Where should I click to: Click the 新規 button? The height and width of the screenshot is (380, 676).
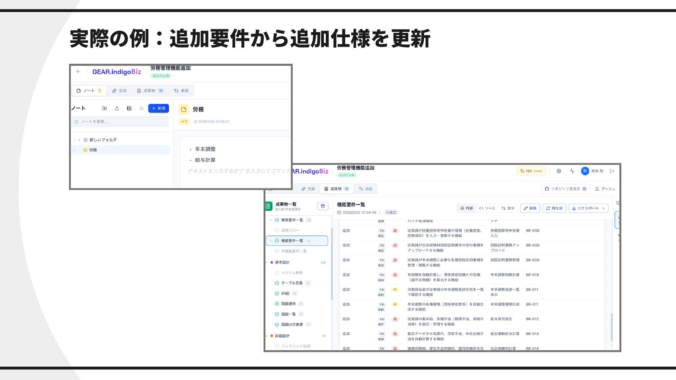(158, 108)
